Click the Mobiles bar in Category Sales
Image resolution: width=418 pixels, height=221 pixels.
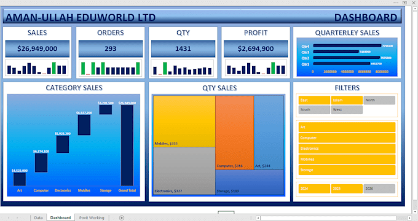click(x=84, y=125)
